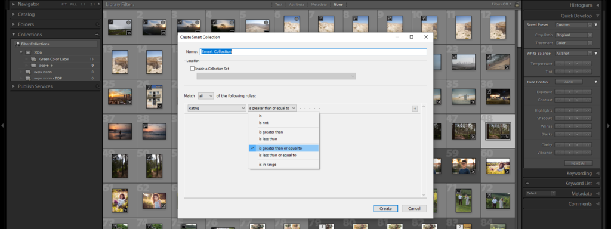Switch Library Filter to Attribute
This screenshot has height=229, width=611.
point(297,4)
